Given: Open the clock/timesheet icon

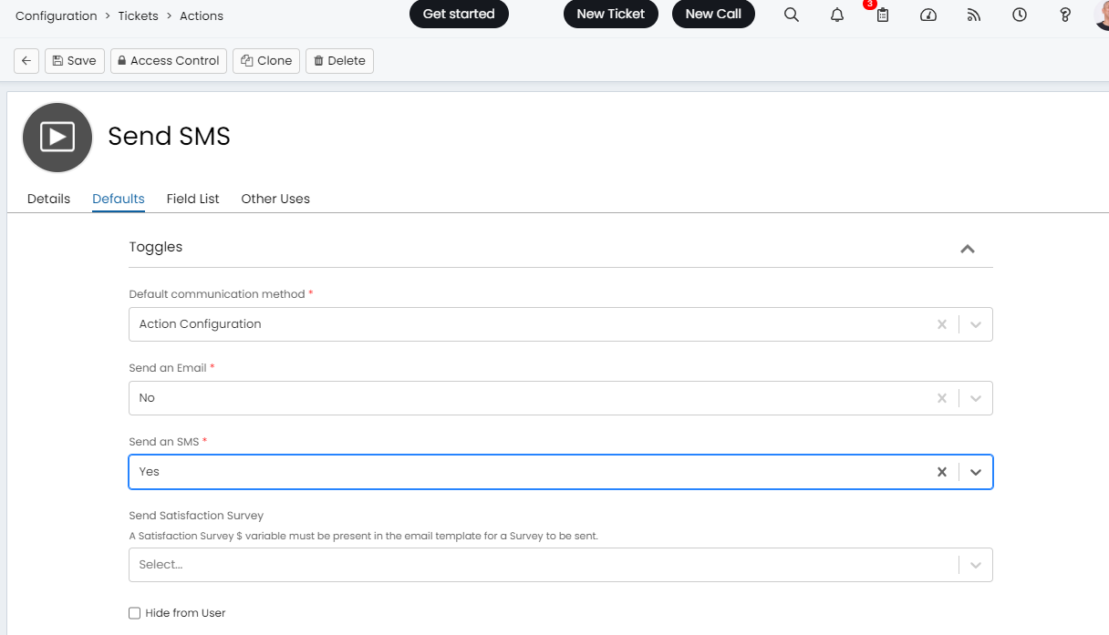Looking at the screenshot, I should 1020,15.
